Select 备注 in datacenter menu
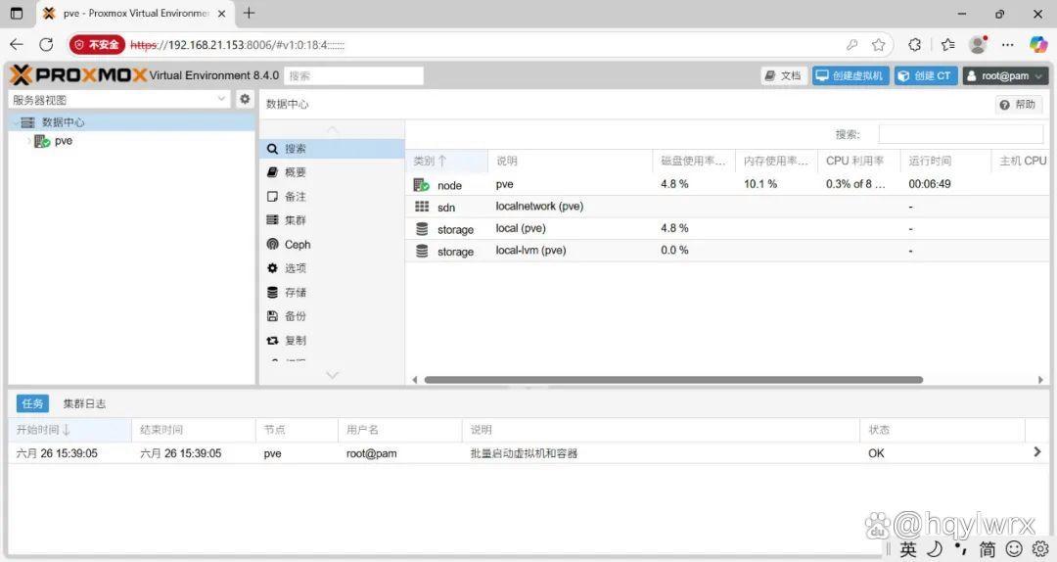 pyautogui.click(x=332, y=197)
